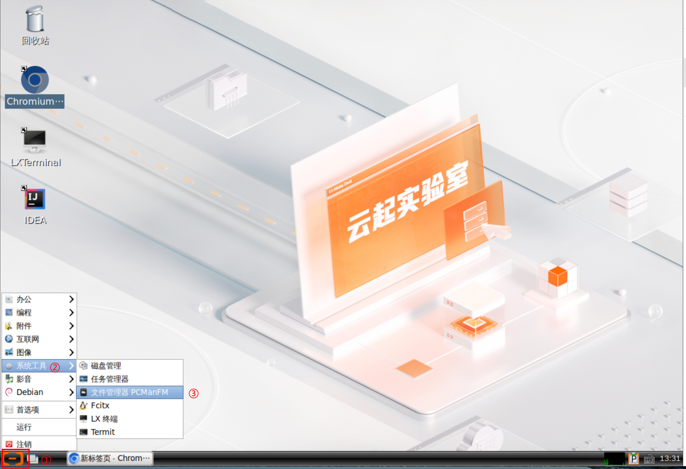Click the show desktop taskbar icon
The width and height of the screenshot is (686, 469).
click(32, 459)
